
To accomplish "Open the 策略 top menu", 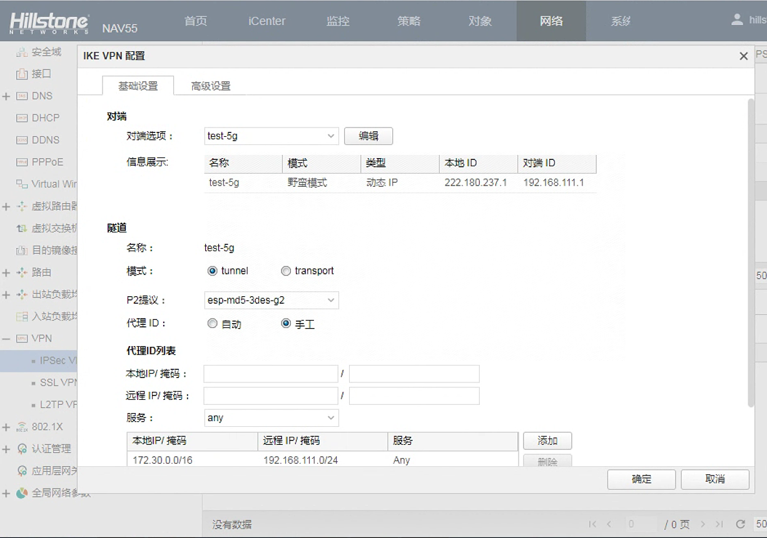I will coord(409,21).
